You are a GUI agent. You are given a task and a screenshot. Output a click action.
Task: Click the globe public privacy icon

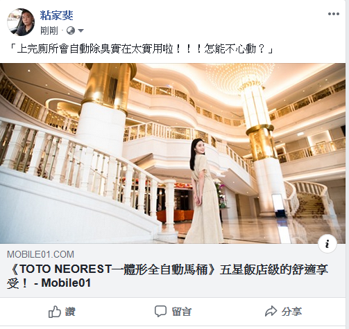click(71, 30)
